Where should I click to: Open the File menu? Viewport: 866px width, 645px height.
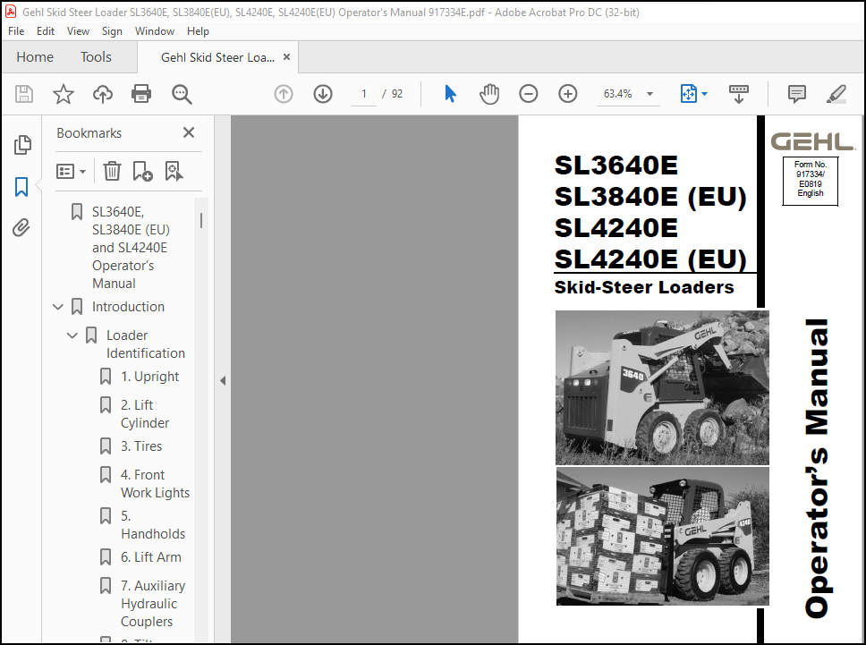16,31
